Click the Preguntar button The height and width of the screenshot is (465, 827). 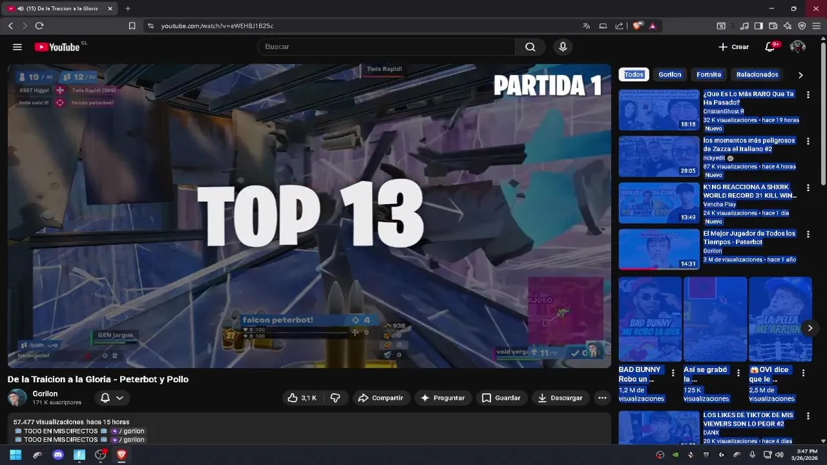click(443, 398)
